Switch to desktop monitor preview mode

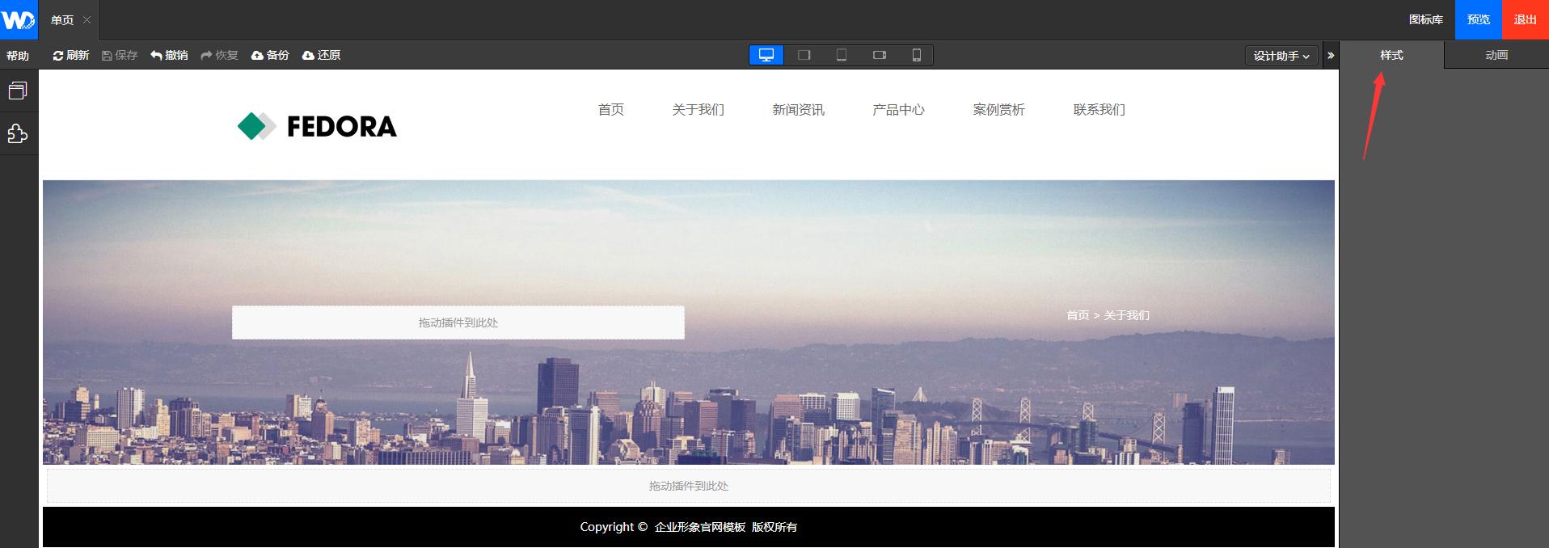click(x=766, y=55)
